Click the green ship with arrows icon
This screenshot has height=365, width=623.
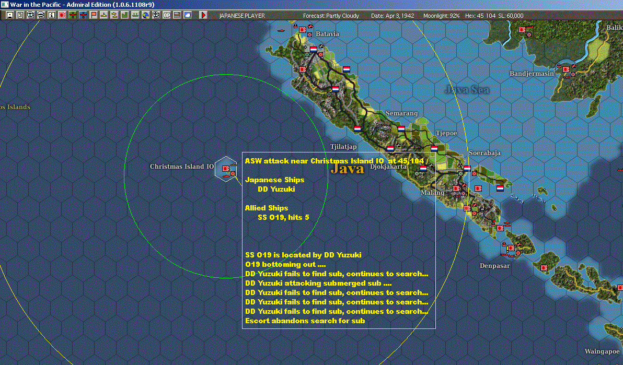coord(135,15)
